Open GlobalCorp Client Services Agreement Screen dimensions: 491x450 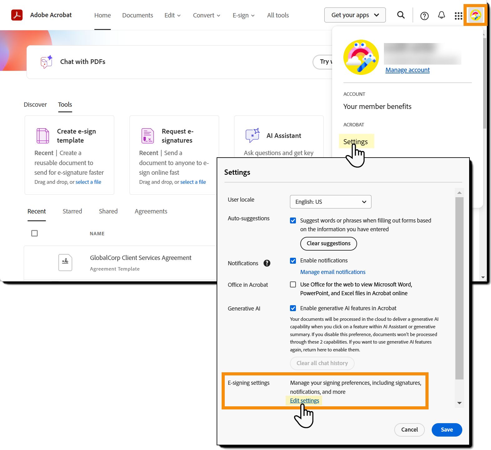pos(140,258)
